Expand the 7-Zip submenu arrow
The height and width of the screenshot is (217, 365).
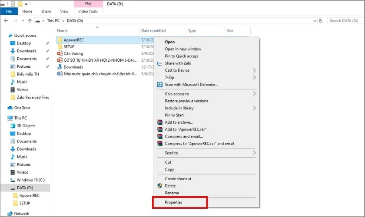[254, 77]
